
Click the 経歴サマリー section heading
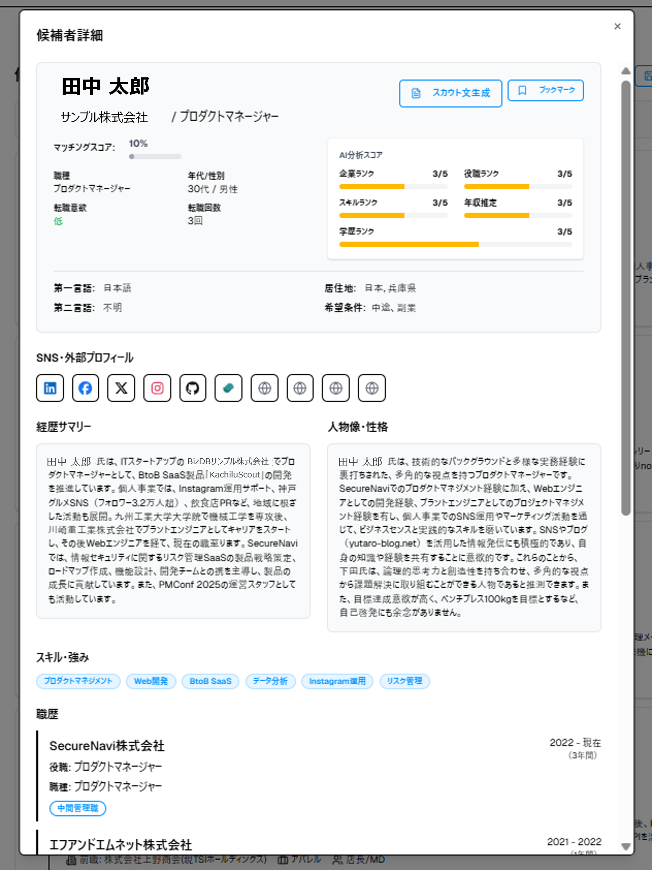(64, 427)
